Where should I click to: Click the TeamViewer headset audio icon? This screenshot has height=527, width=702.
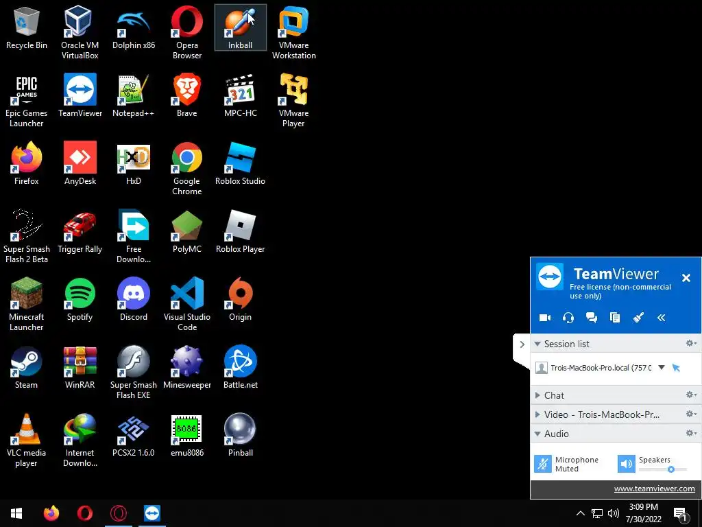pyautogui.click(x=568, y=318)
